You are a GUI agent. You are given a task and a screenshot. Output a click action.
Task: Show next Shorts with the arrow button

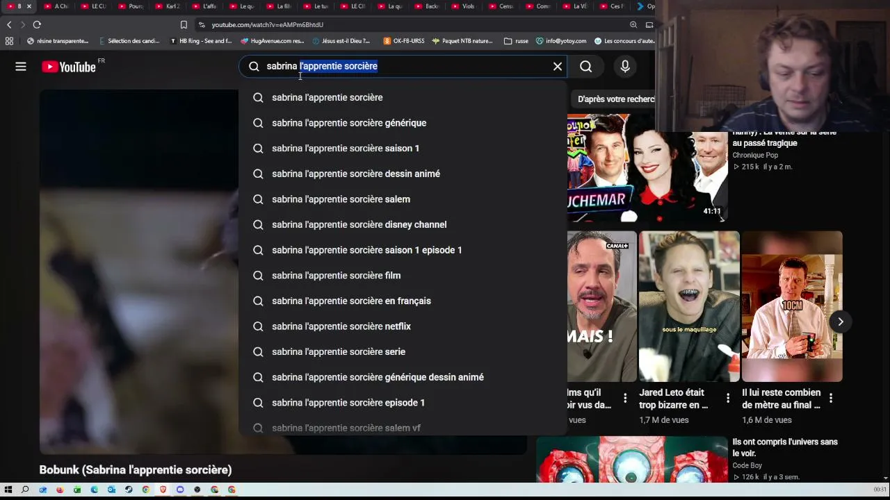click(841, 322)
